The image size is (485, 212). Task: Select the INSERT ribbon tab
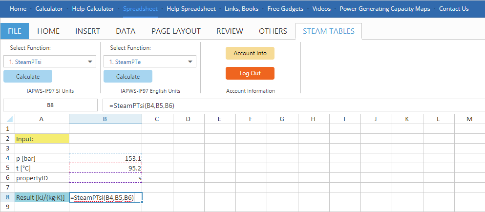click(87, 31)
